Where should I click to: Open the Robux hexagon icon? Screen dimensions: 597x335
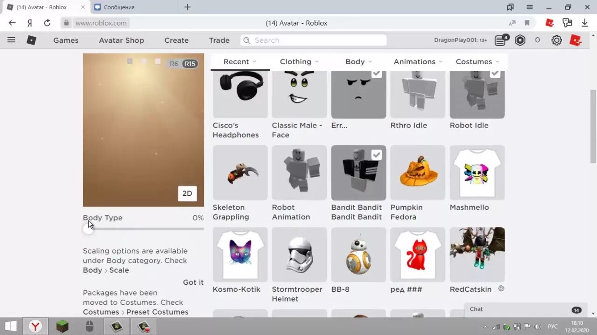pyautogui.click(x=520, y=40)
